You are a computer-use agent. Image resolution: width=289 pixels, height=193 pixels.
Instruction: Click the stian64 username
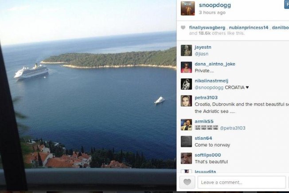(x=203, y=138)
